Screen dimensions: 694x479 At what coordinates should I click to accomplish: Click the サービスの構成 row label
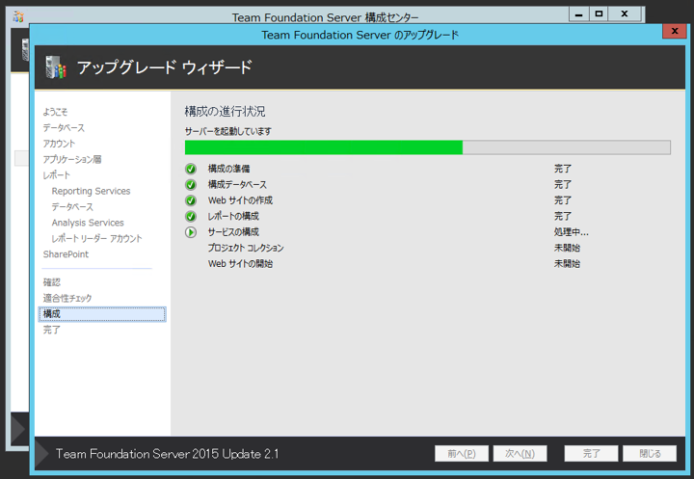pyautogui.click(x=233, y=232)
